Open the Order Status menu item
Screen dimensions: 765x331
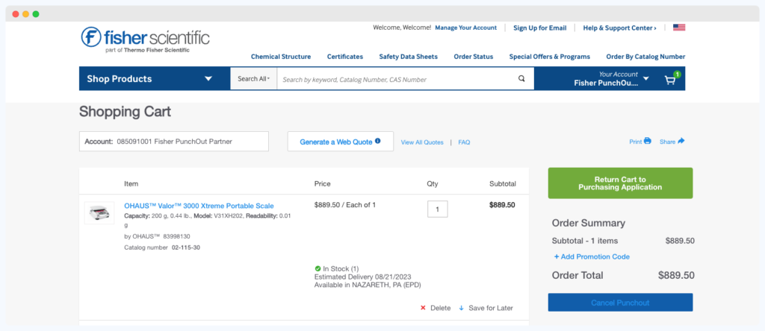point(473,57)
